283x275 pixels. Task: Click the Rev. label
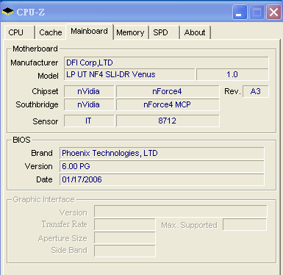[232, 91]
